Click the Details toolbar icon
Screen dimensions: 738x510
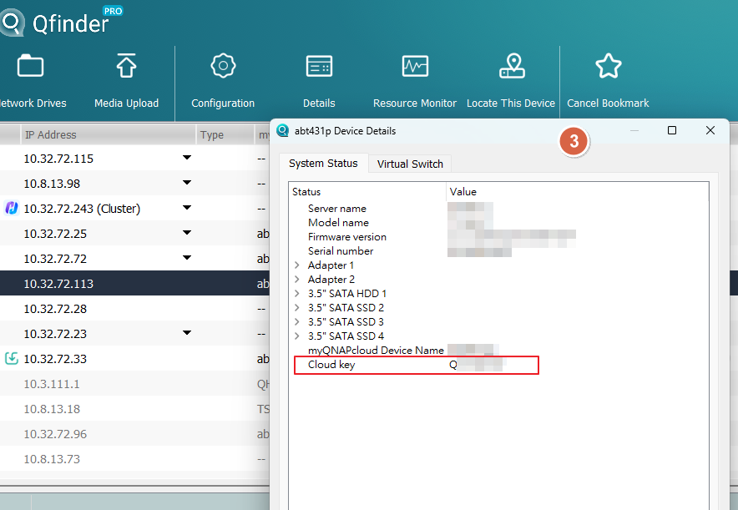coord(319,66)
